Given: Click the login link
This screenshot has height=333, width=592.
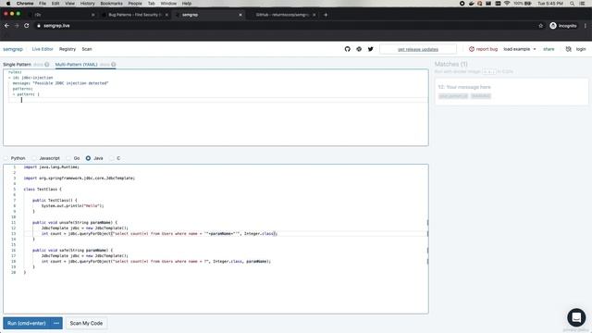Looking at the screenshot, I should point(581,49).
